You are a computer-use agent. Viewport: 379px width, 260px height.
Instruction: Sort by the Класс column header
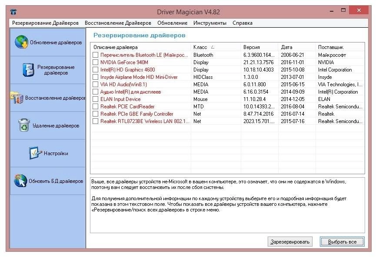pos(216,47)
